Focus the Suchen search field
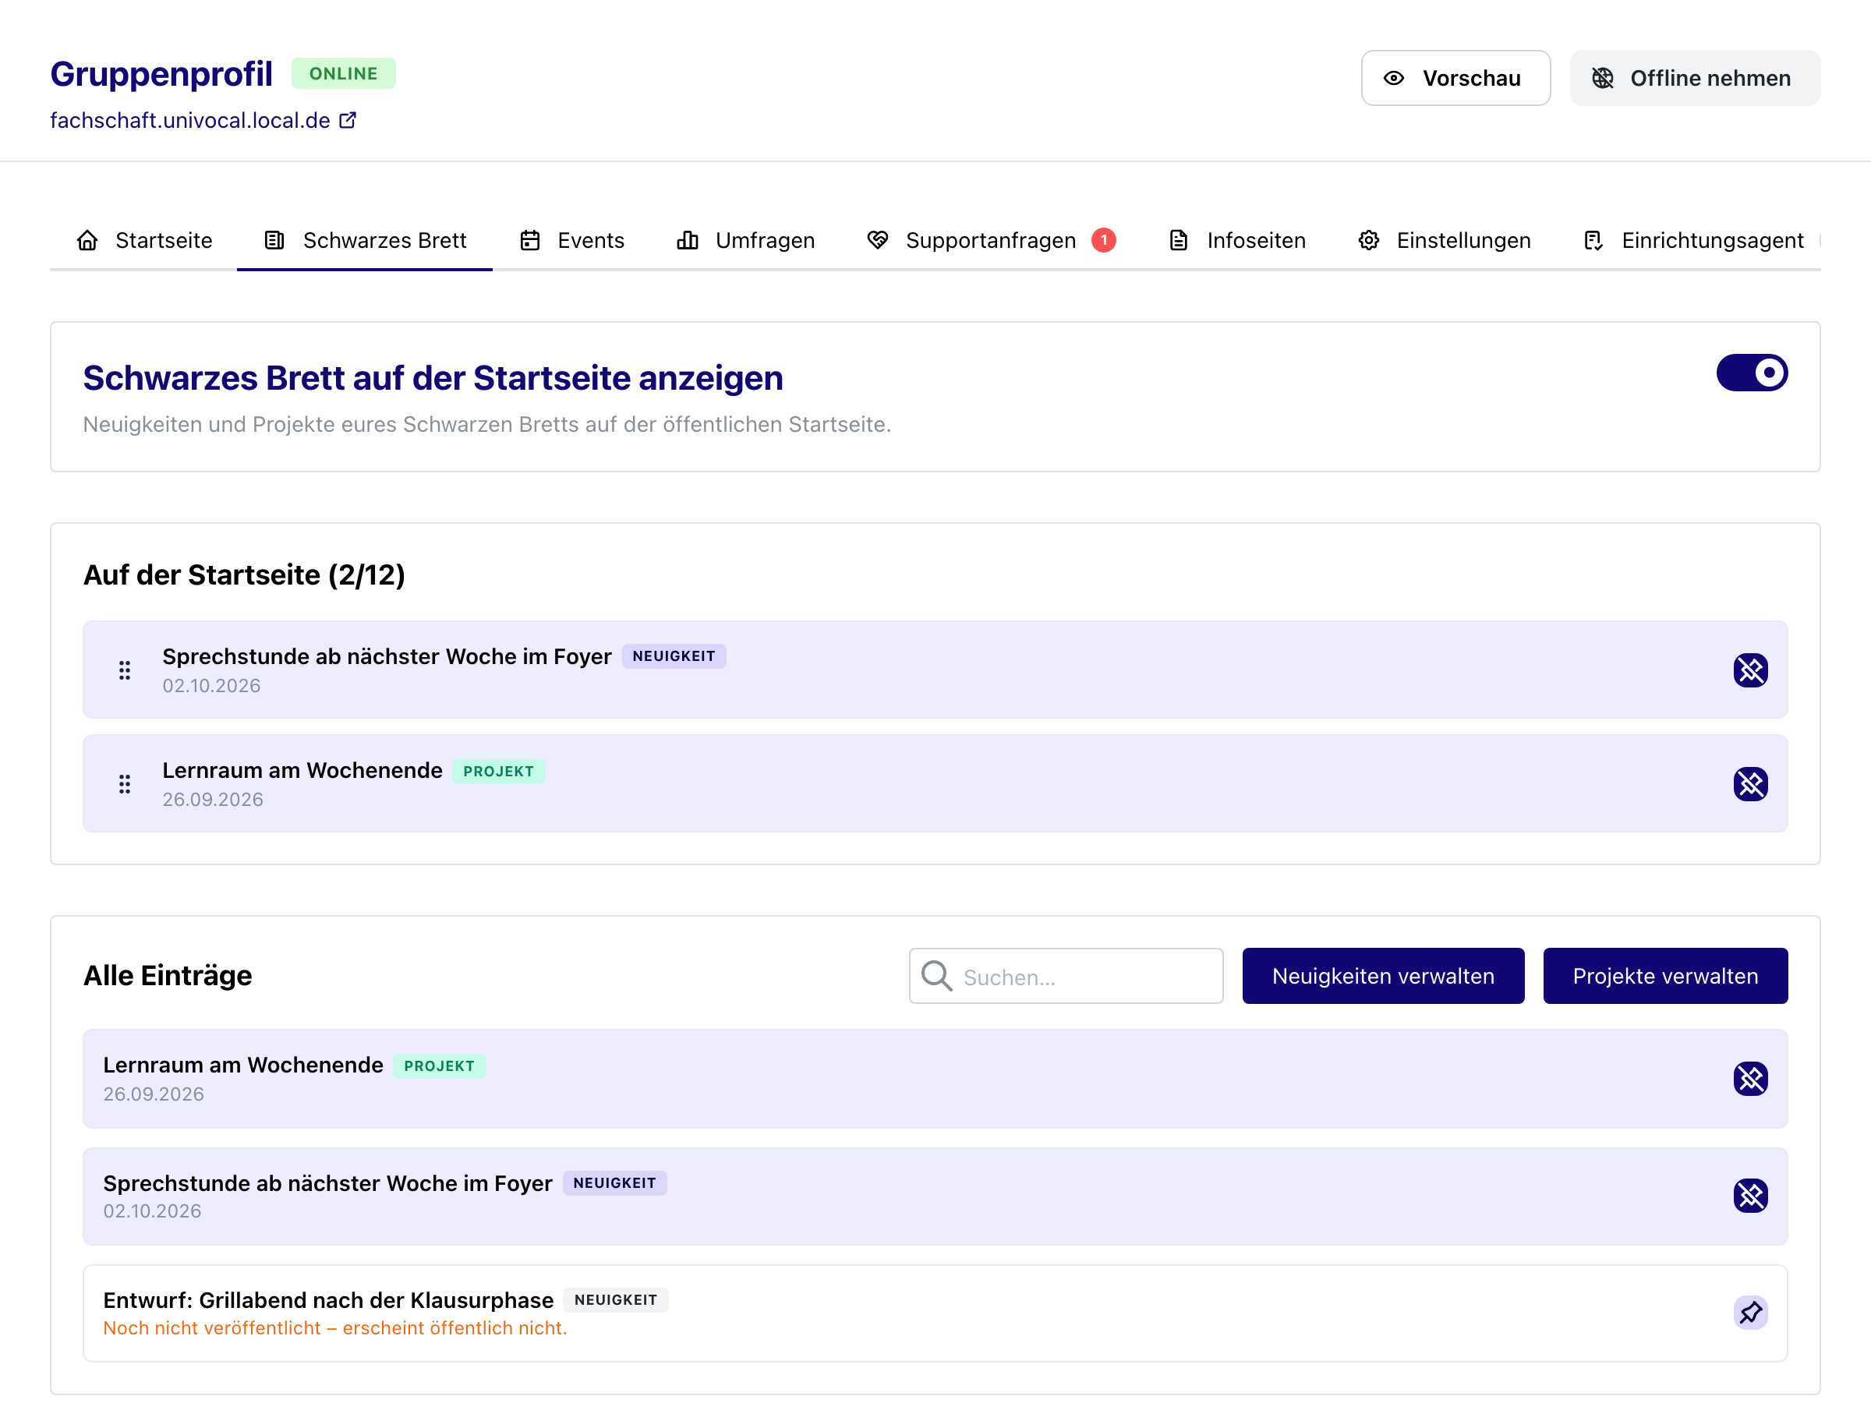Screen dimensions: 1871x1403 tap(1066, 975)
